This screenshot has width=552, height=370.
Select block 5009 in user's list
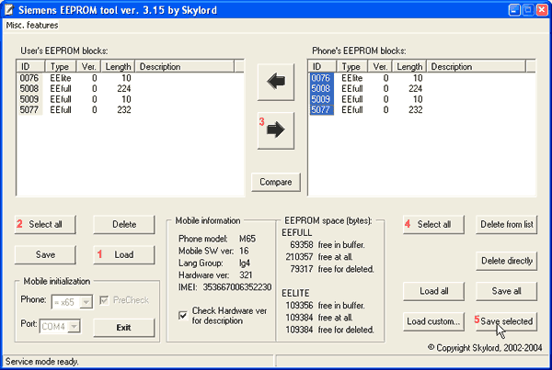29,99
